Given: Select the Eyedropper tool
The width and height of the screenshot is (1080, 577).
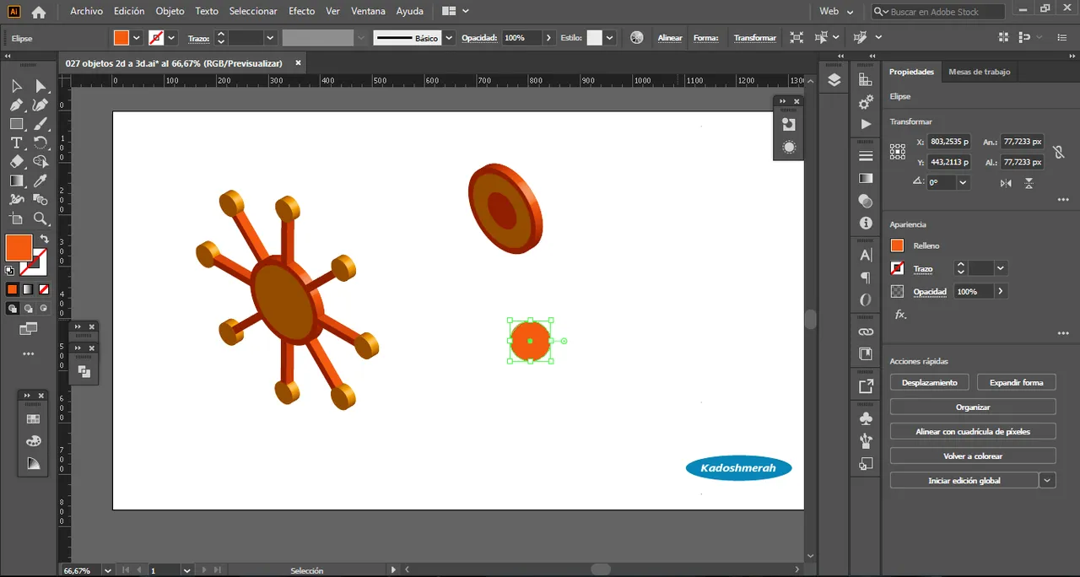Looking at the screenshot, I should pos(40,181).
